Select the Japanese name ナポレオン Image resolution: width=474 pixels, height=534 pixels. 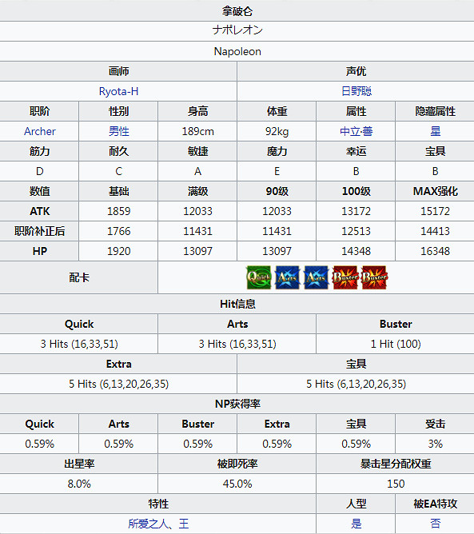237,30
